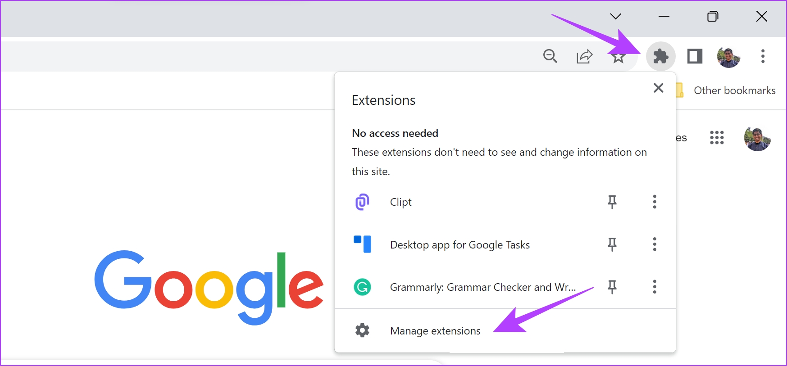Open more options for Grammarly
This screenshot has width=787, height=366.
[x=655, y=287]
